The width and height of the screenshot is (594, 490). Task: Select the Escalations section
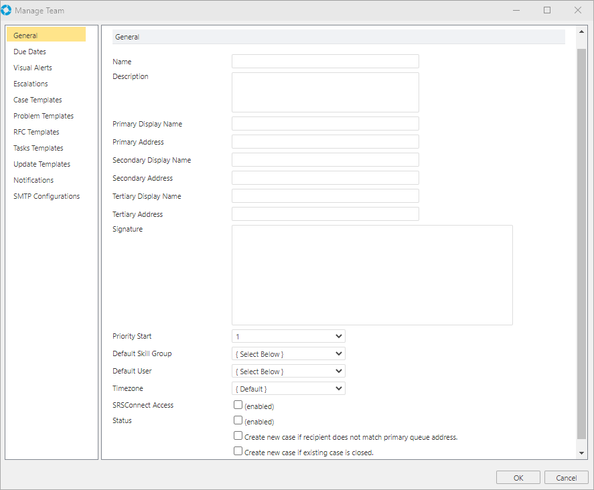(x=31, y=84)
